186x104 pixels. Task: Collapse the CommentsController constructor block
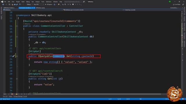(17, 37)
